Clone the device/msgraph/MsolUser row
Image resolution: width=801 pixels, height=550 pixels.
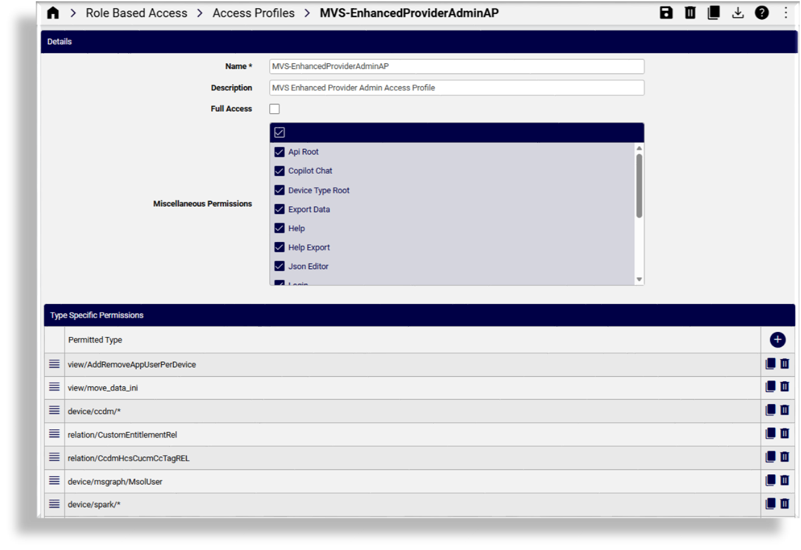click(770, 480)
